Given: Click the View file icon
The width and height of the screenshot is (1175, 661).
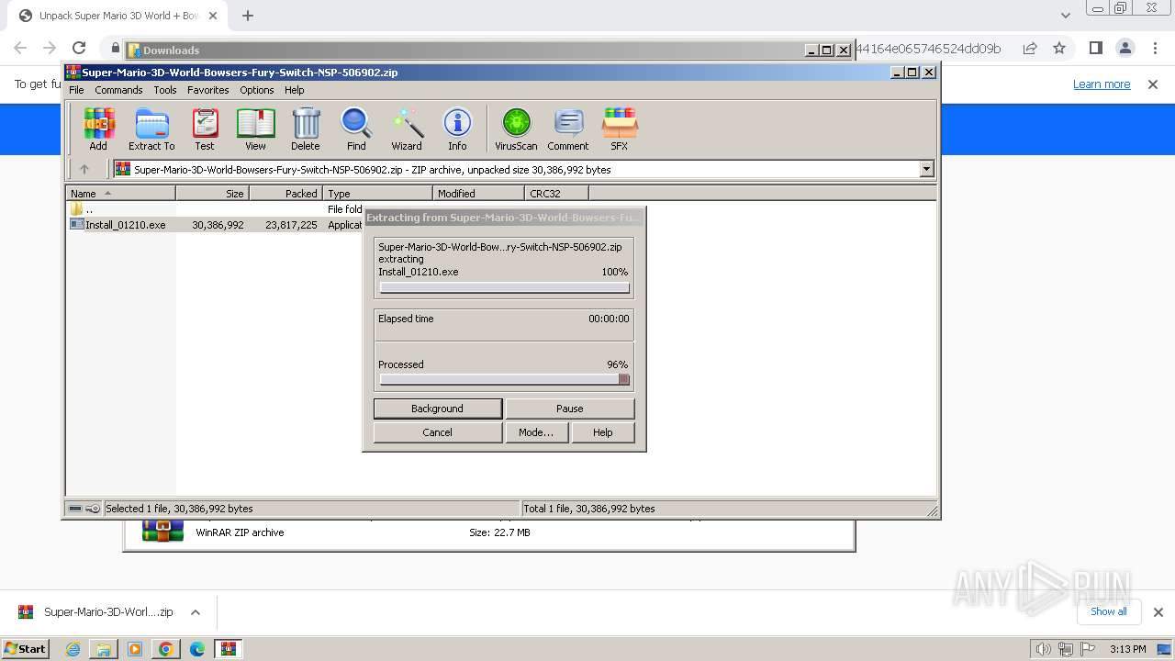Looking at the screenshot, I should click(x=255, y=129).
